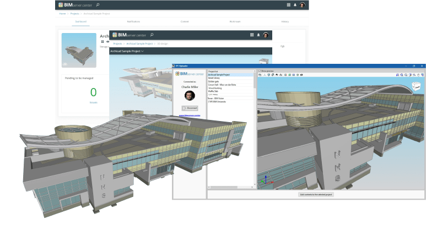Select the hand pan tool in the preview toolbar
This screenshot has height=252, width=426.
(x=418, y=75)
